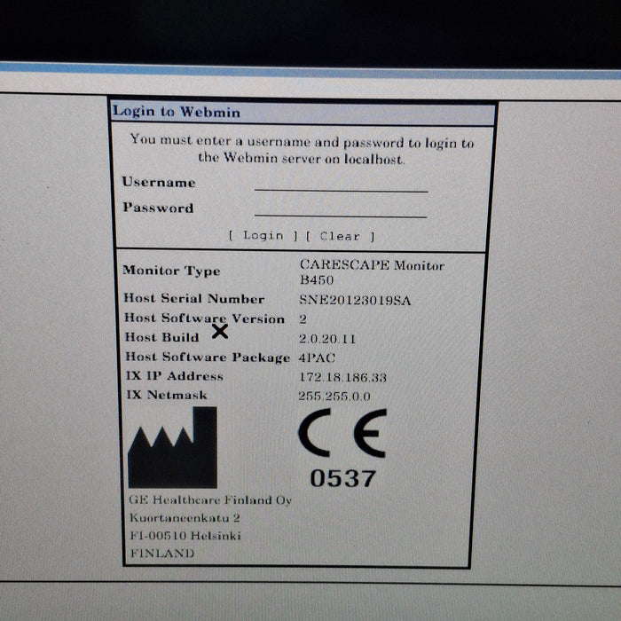Focus the Username input field
Image resolution: width=621 pixels, height=621 pixels.
click(x=341, y=184)
